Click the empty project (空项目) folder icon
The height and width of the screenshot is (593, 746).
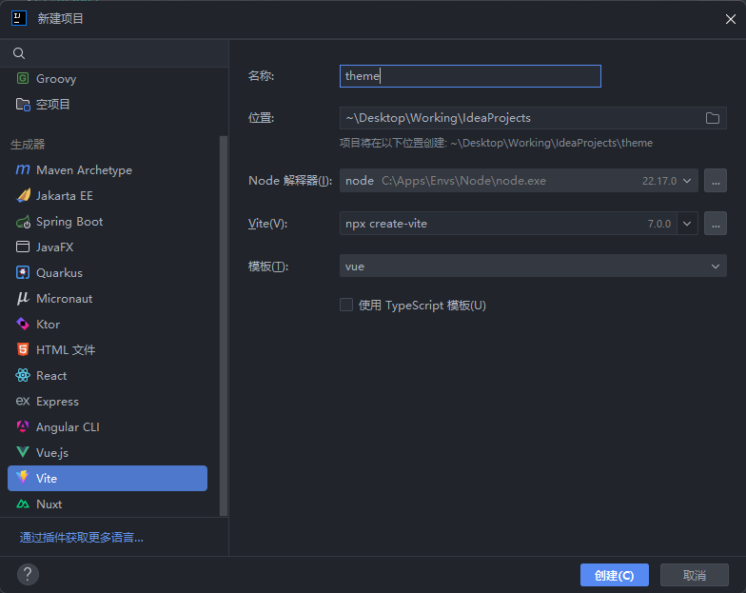click(23, 105)
